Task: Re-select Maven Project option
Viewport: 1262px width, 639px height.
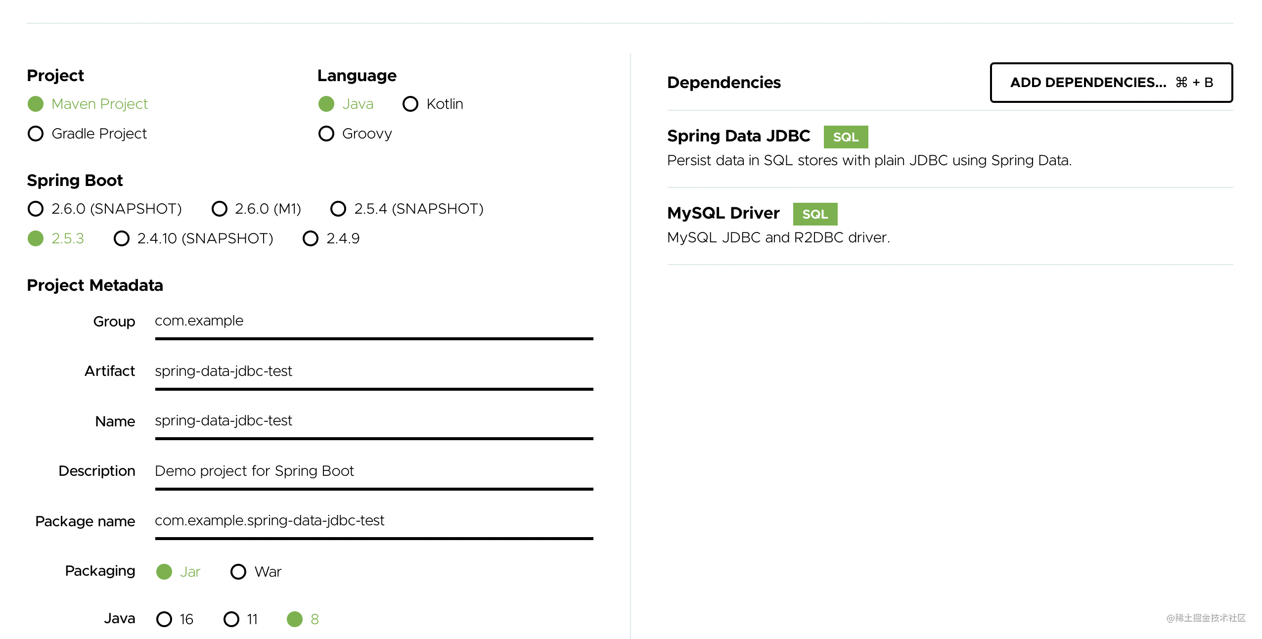Action: click(36, 104)
